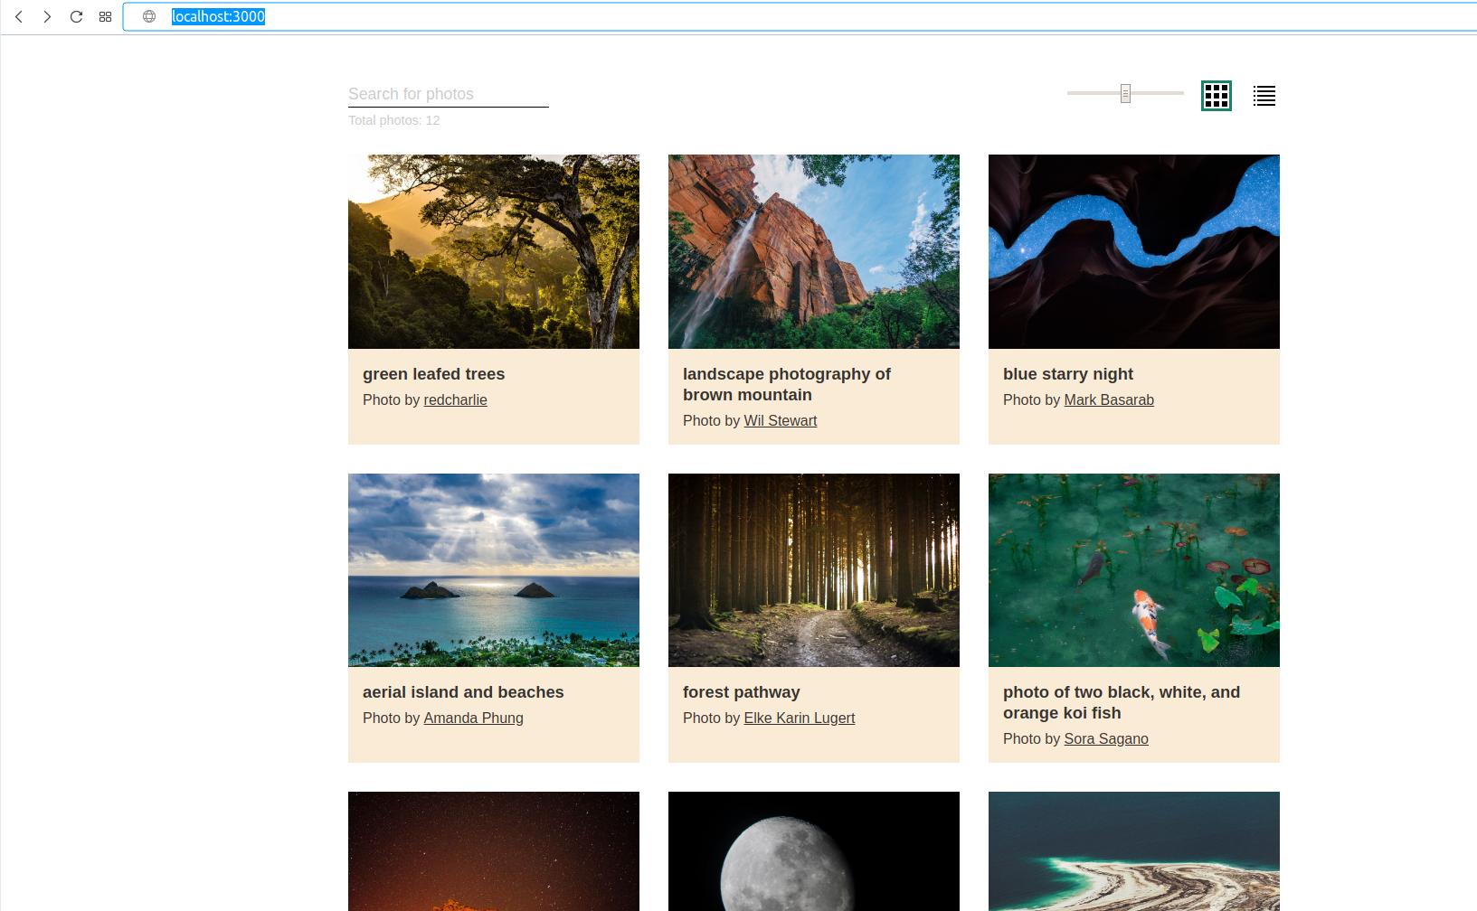Image resolution: width=1477 pixels, height=911 pixels.
Task: Visit Amanda Phung's photographer link
Action: 473,718
